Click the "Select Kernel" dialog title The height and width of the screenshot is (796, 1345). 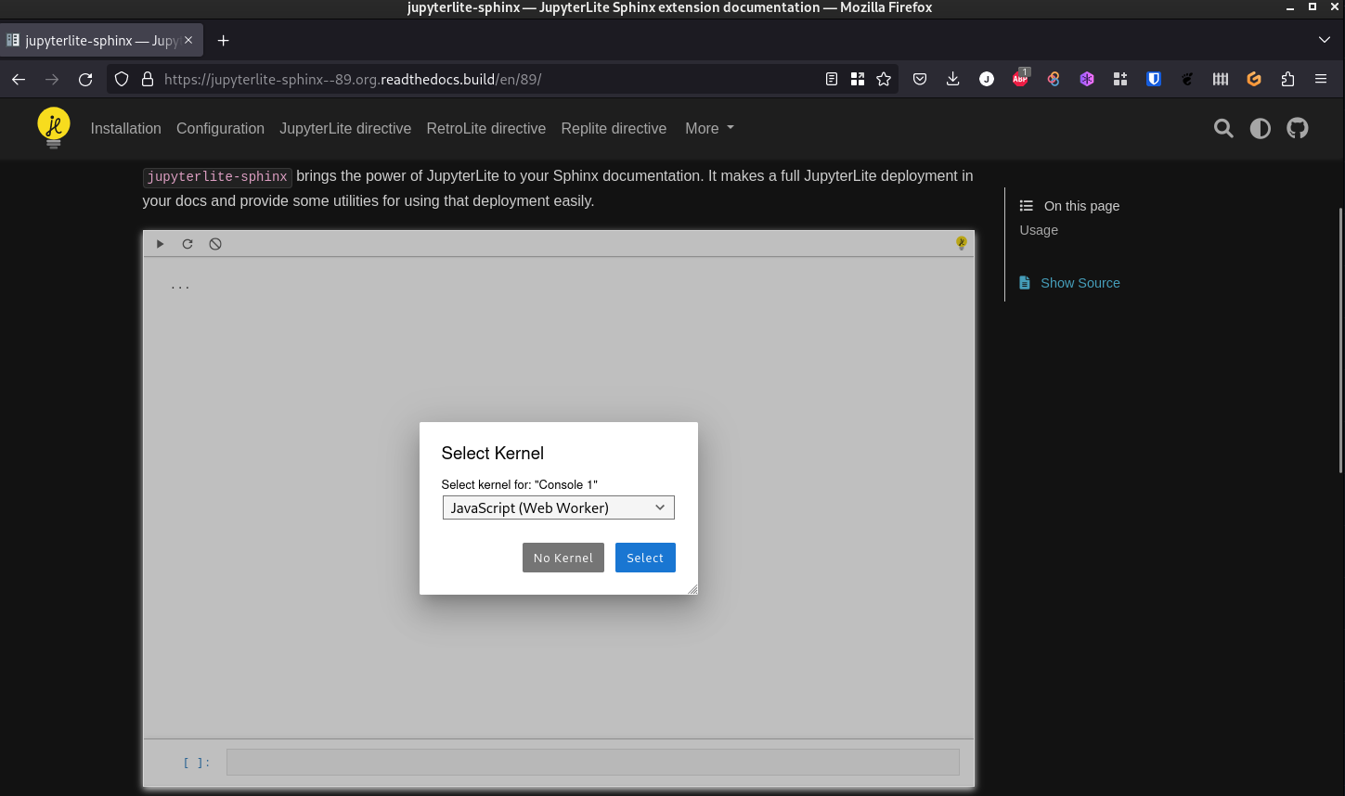493,453
